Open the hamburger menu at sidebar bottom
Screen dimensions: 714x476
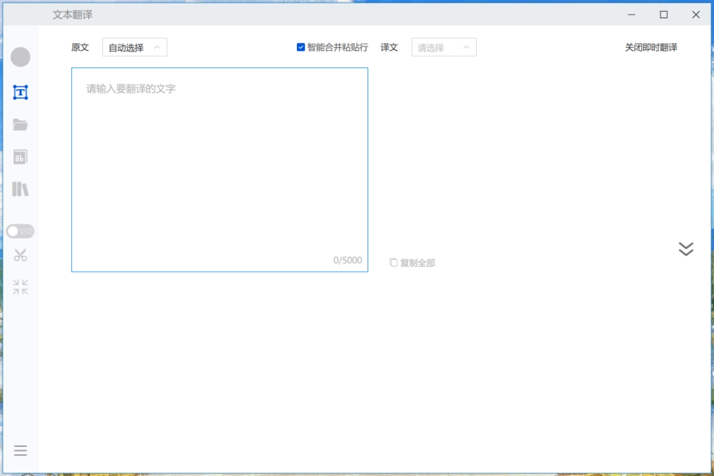tap(20, 450)
